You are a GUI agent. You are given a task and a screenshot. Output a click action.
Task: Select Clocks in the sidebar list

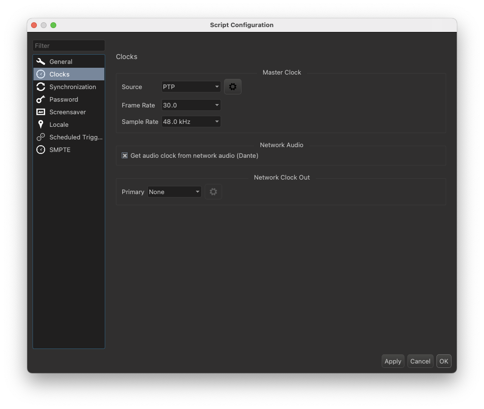point(69,74)
